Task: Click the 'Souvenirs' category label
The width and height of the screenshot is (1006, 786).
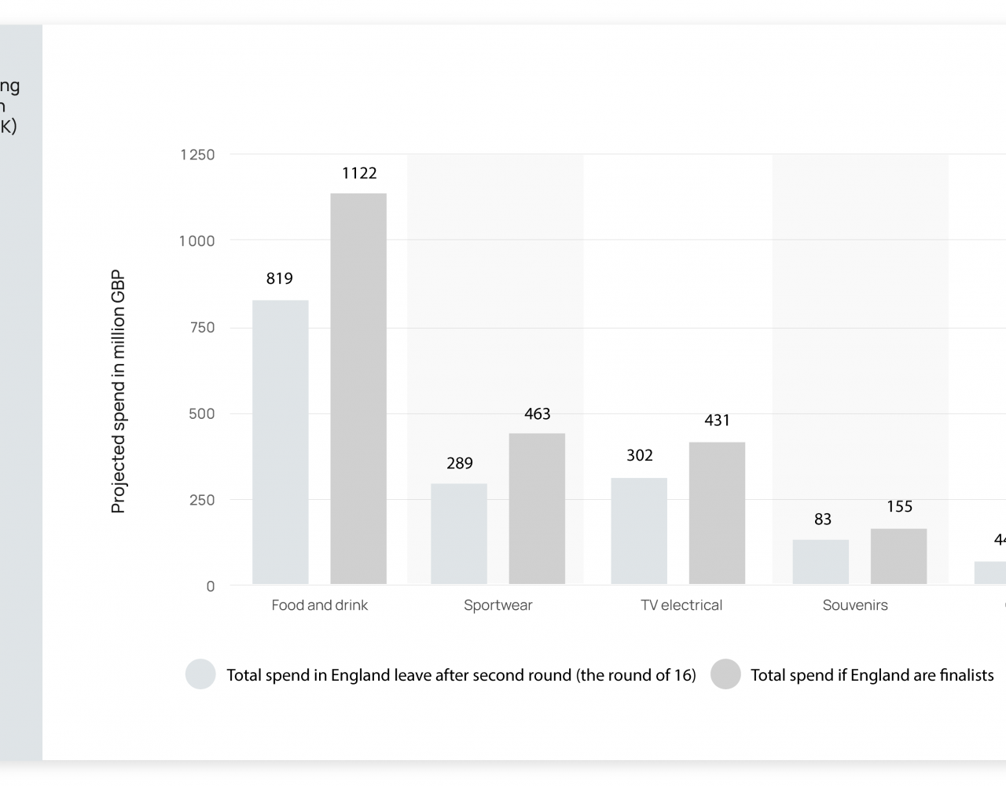Action: click(x=855, y=605)
